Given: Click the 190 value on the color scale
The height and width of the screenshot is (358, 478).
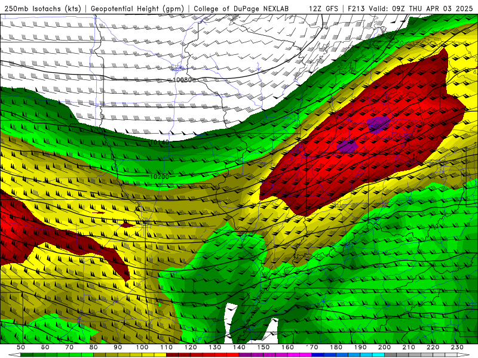Looking at the screenshot, I should 360,347.
